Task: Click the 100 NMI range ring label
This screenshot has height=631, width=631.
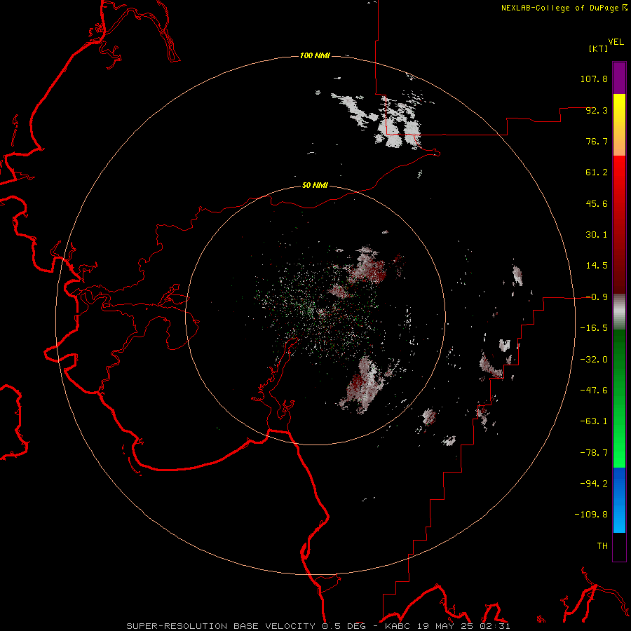Action: [315, 55]
